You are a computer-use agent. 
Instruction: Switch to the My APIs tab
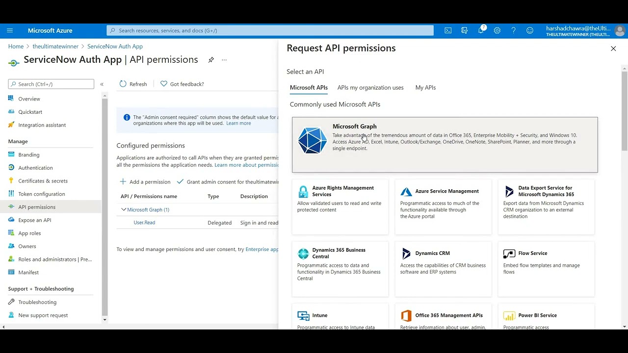click(425, 87)
